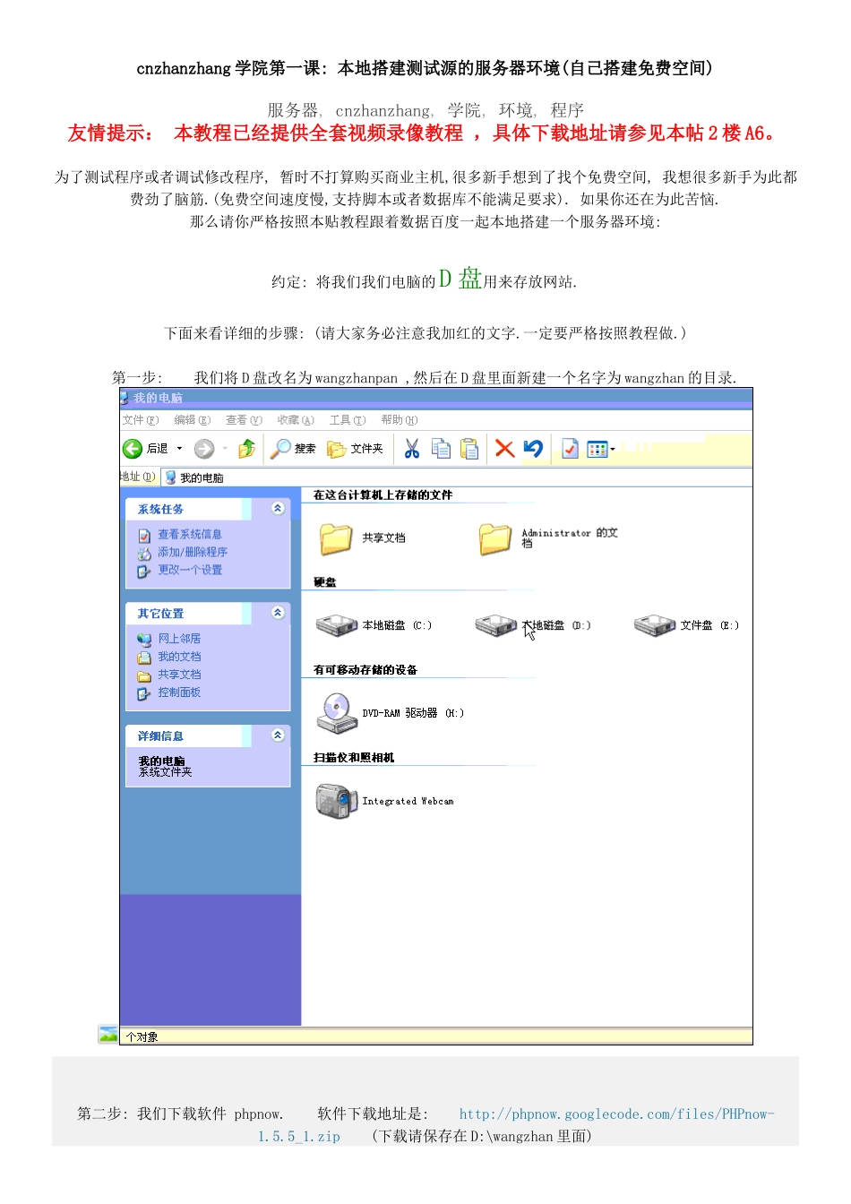Image resolution: width=851 pixels, height=1204 pixels.
Task: Select the 本地磁盘 (D:) drive icon
Action: coord(496,625)
